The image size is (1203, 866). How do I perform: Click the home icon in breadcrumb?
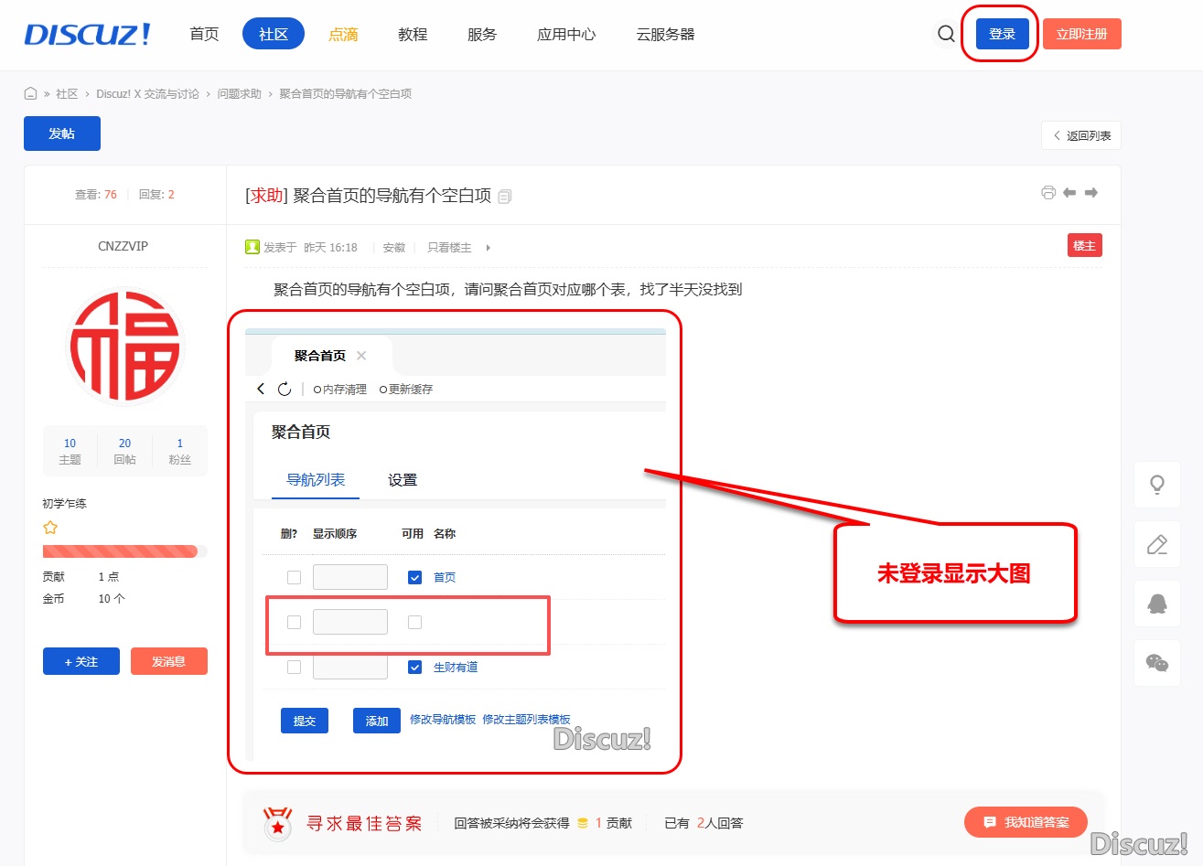30,93
